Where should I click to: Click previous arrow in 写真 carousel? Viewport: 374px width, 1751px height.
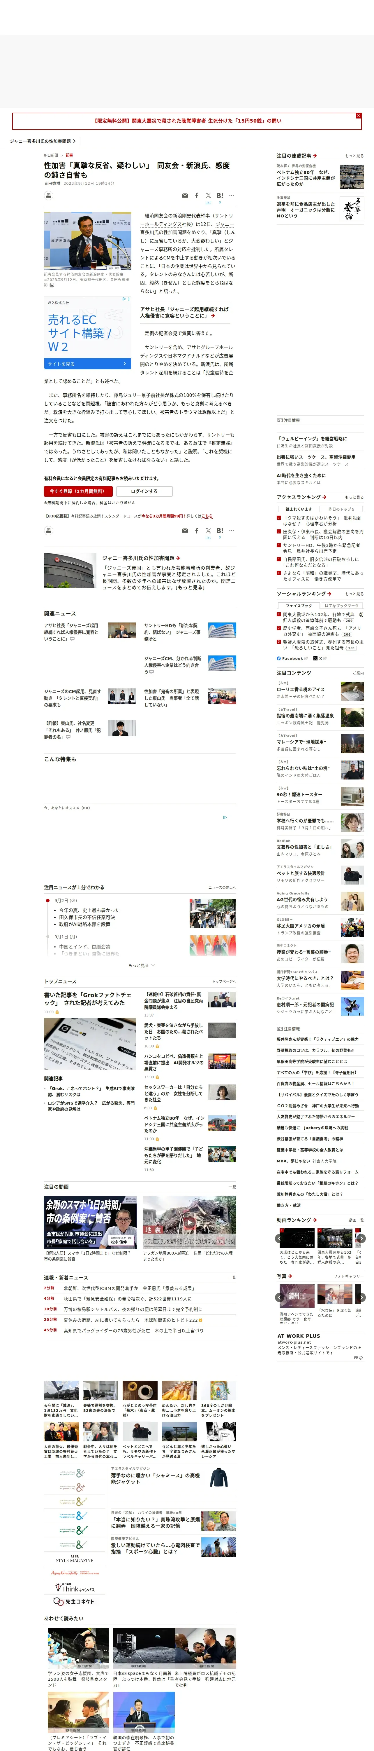280,1297
